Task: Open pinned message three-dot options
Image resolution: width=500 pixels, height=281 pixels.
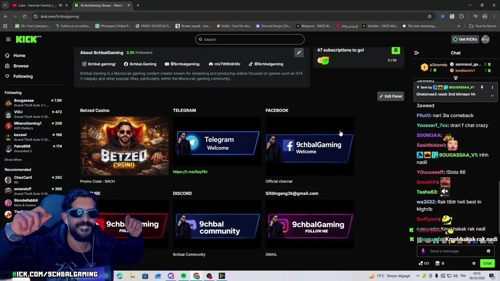Action: pos(492,87)
